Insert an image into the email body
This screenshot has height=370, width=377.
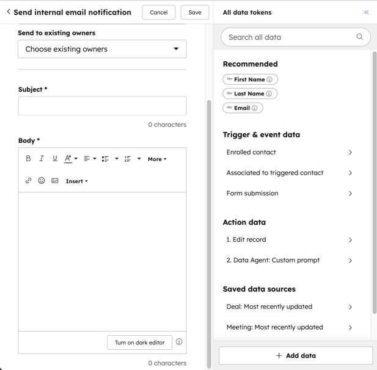pyautogui.click(x=55, y=181)
